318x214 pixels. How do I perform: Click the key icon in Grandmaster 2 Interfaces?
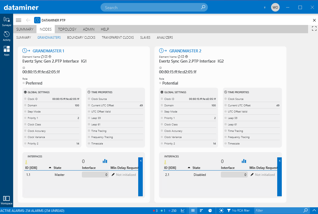pyautogui.click(x=165, y=162)
